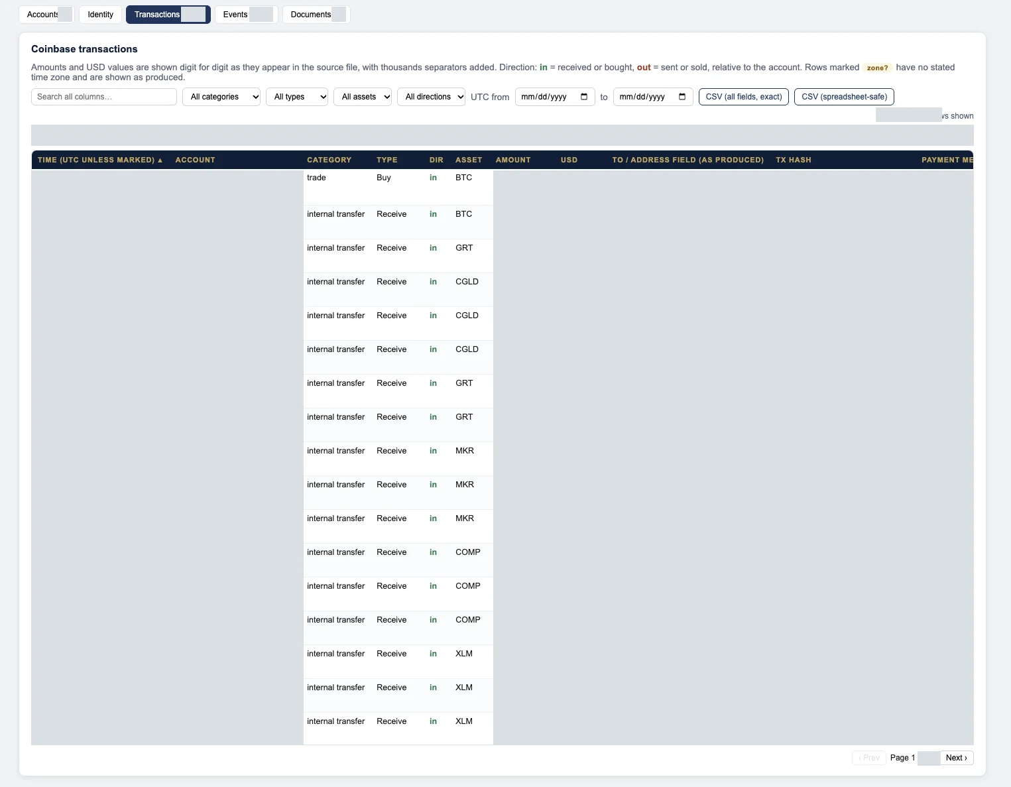Focus the Search all columns field
Screen dimensions: 1011x787
(x=104, y=97)
